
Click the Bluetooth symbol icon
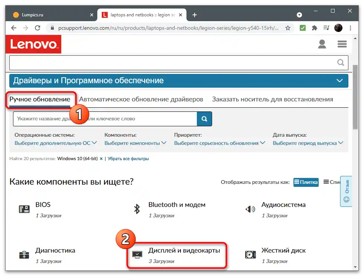[137, 209]
